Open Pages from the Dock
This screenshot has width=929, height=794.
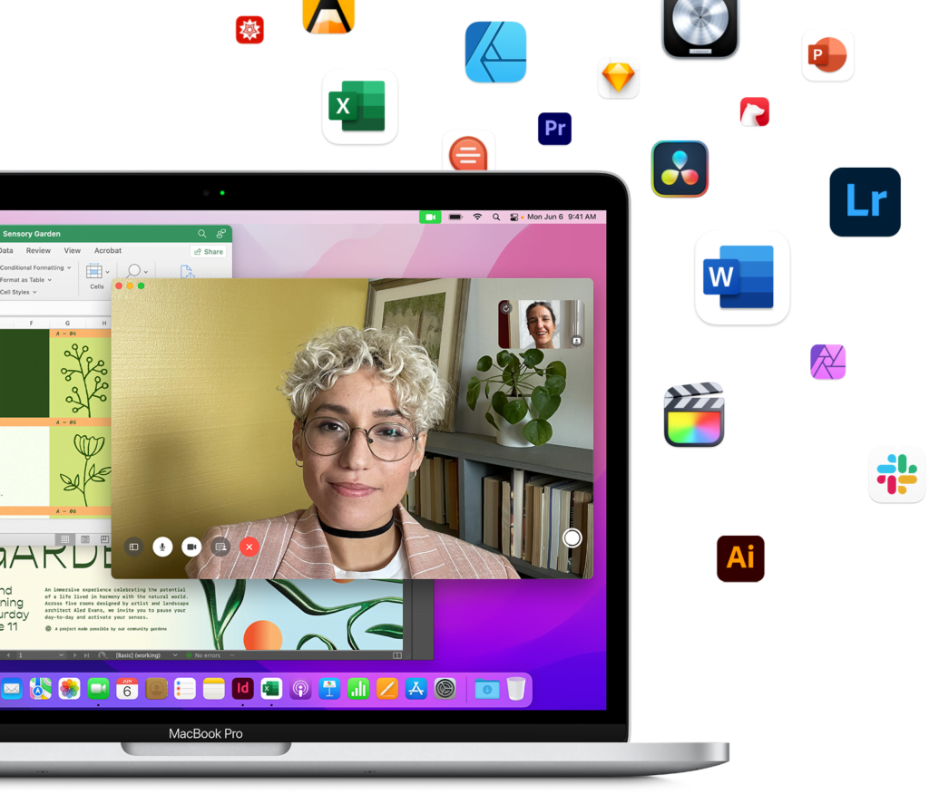point(386,689)
